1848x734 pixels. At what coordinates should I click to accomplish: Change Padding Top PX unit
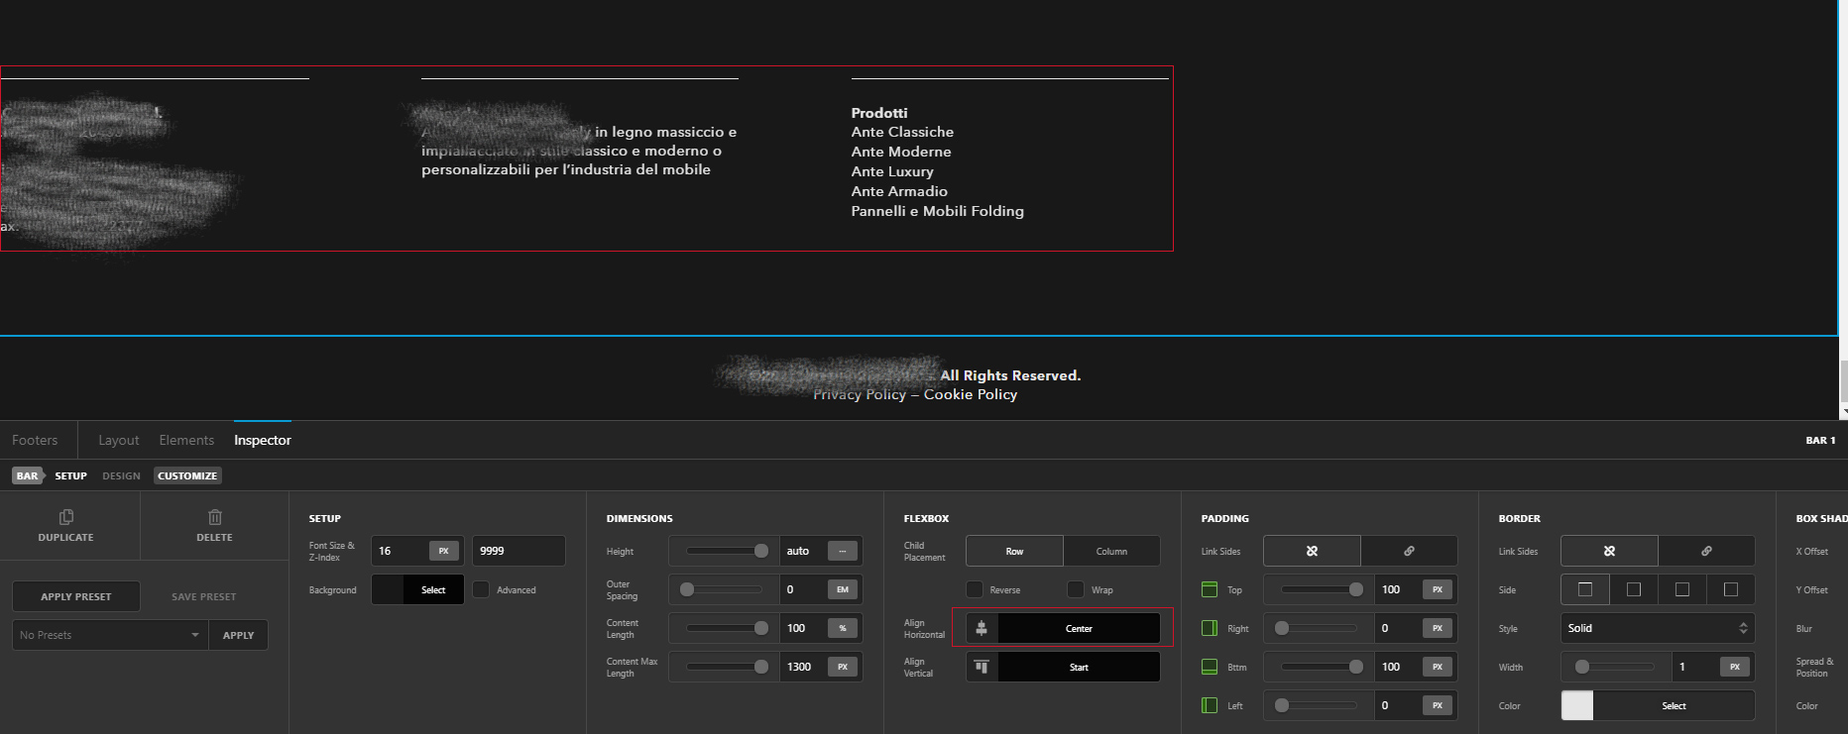[x=1437, y=589]
